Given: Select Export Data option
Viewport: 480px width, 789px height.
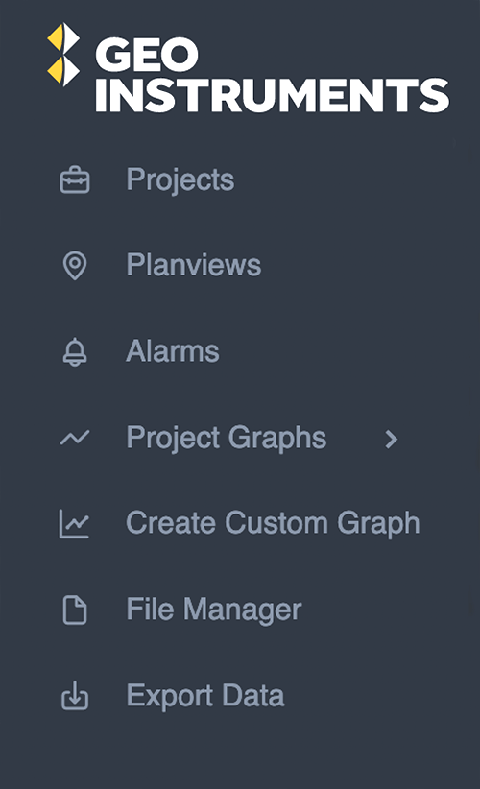Looking at the screenshot, I should (205, 697).
